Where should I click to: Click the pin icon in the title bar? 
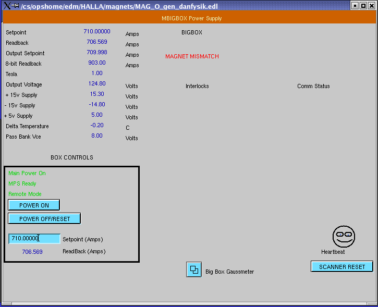(15, 5)
